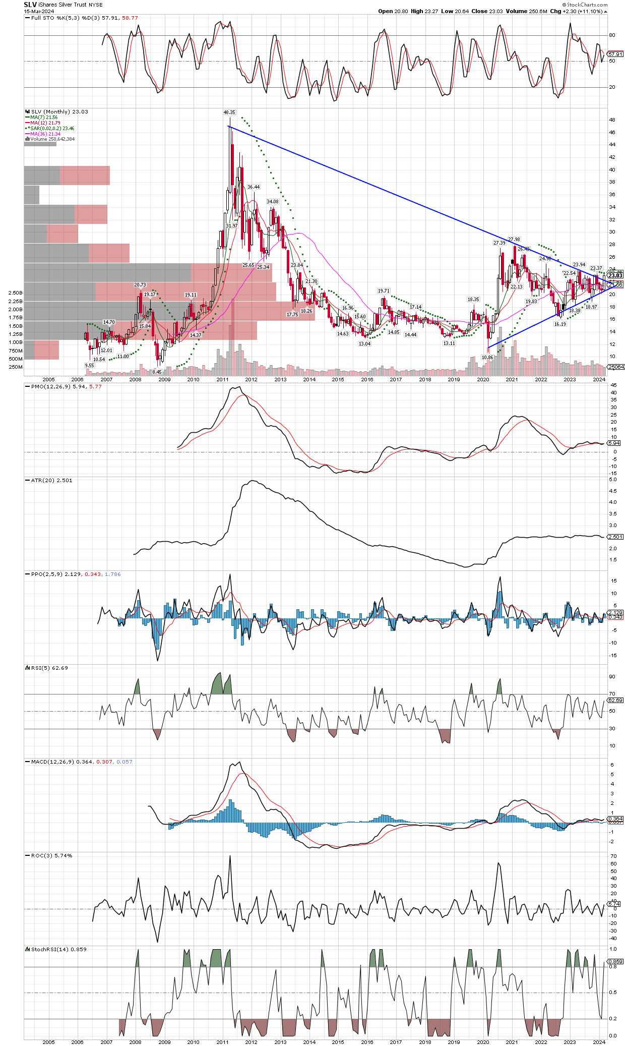
Task: Click the red line marker before MA(12)
Action: (x=27, y=123)
